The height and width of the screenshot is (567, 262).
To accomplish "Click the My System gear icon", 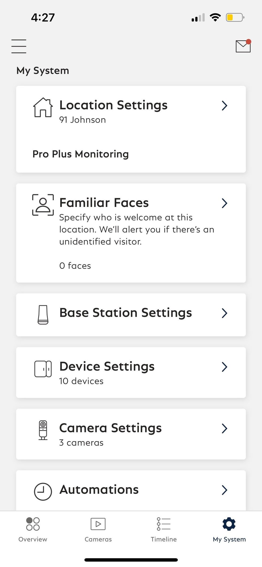I will click(229, 524).
